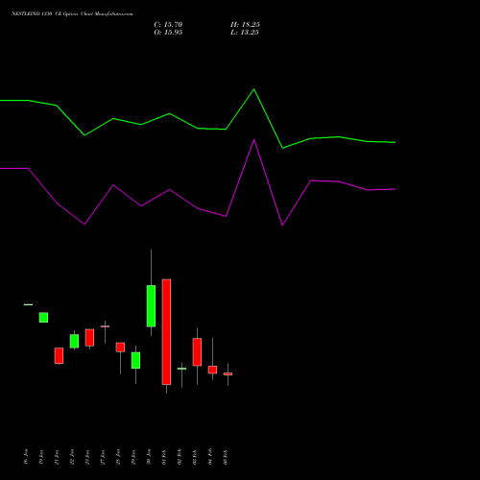The height and width of the screenshot is (480, 480).
Task: Click the open value O: 15.95
Action: [x=168, y=33]
